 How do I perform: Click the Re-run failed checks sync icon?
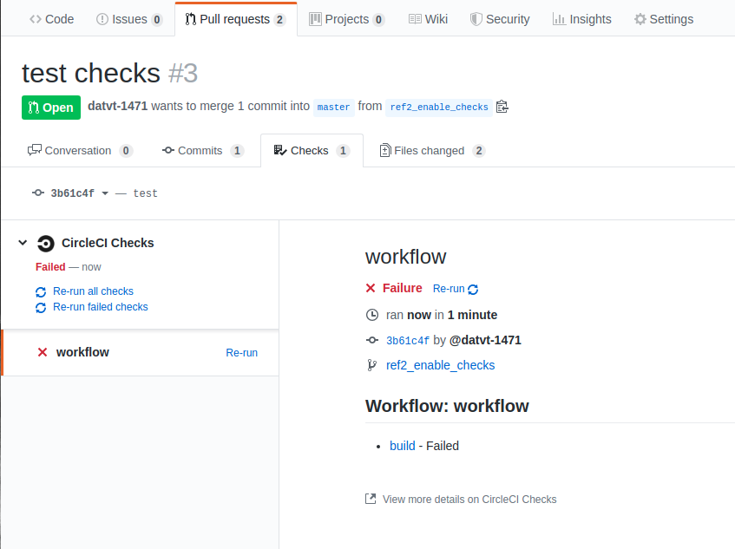pos(41,308)
